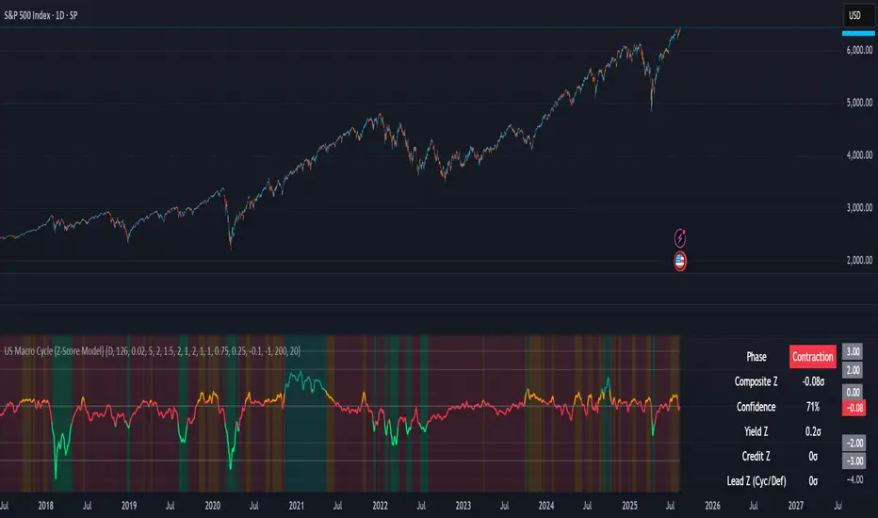Click the red -0.08 indicator value label

[854, 408]
